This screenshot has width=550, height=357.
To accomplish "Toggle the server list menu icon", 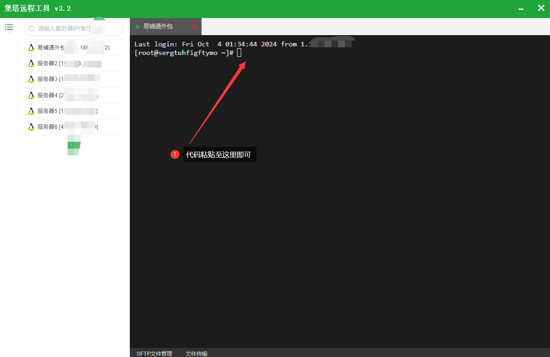I will tap(9, 27).
